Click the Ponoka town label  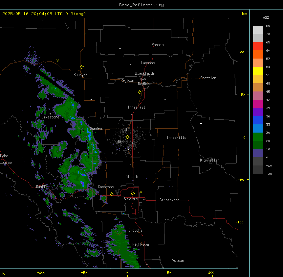point(158,45)
